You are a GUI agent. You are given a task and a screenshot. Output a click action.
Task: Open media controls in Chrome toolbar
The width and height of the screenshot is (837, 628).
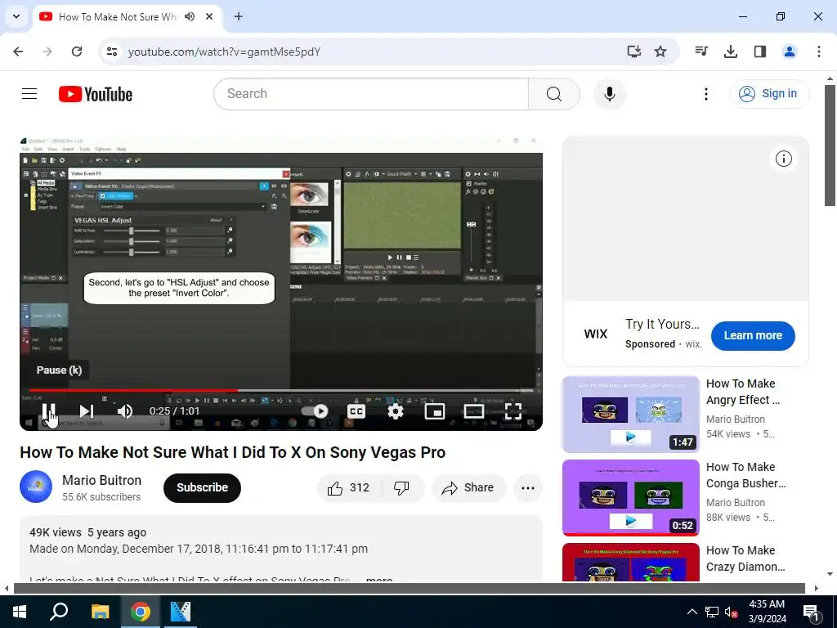pyautogui.click(x=700, y=52)
